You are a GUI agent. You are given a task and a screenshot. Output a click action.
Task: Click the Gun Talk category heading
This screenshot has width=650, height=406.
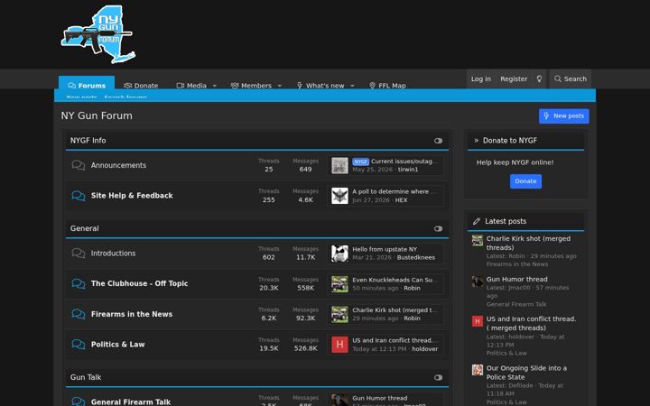click(86, 377)
